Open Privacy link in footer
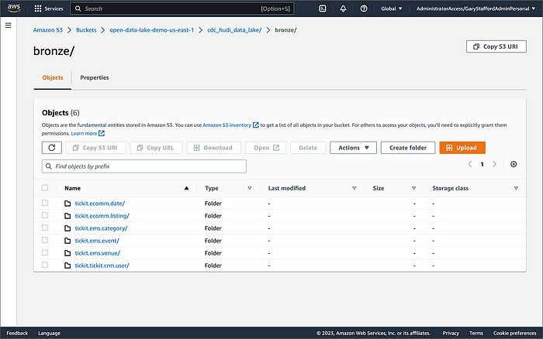The width and height of the screenshot is (543, 339). pyautogui.click(x=451, y=333)
